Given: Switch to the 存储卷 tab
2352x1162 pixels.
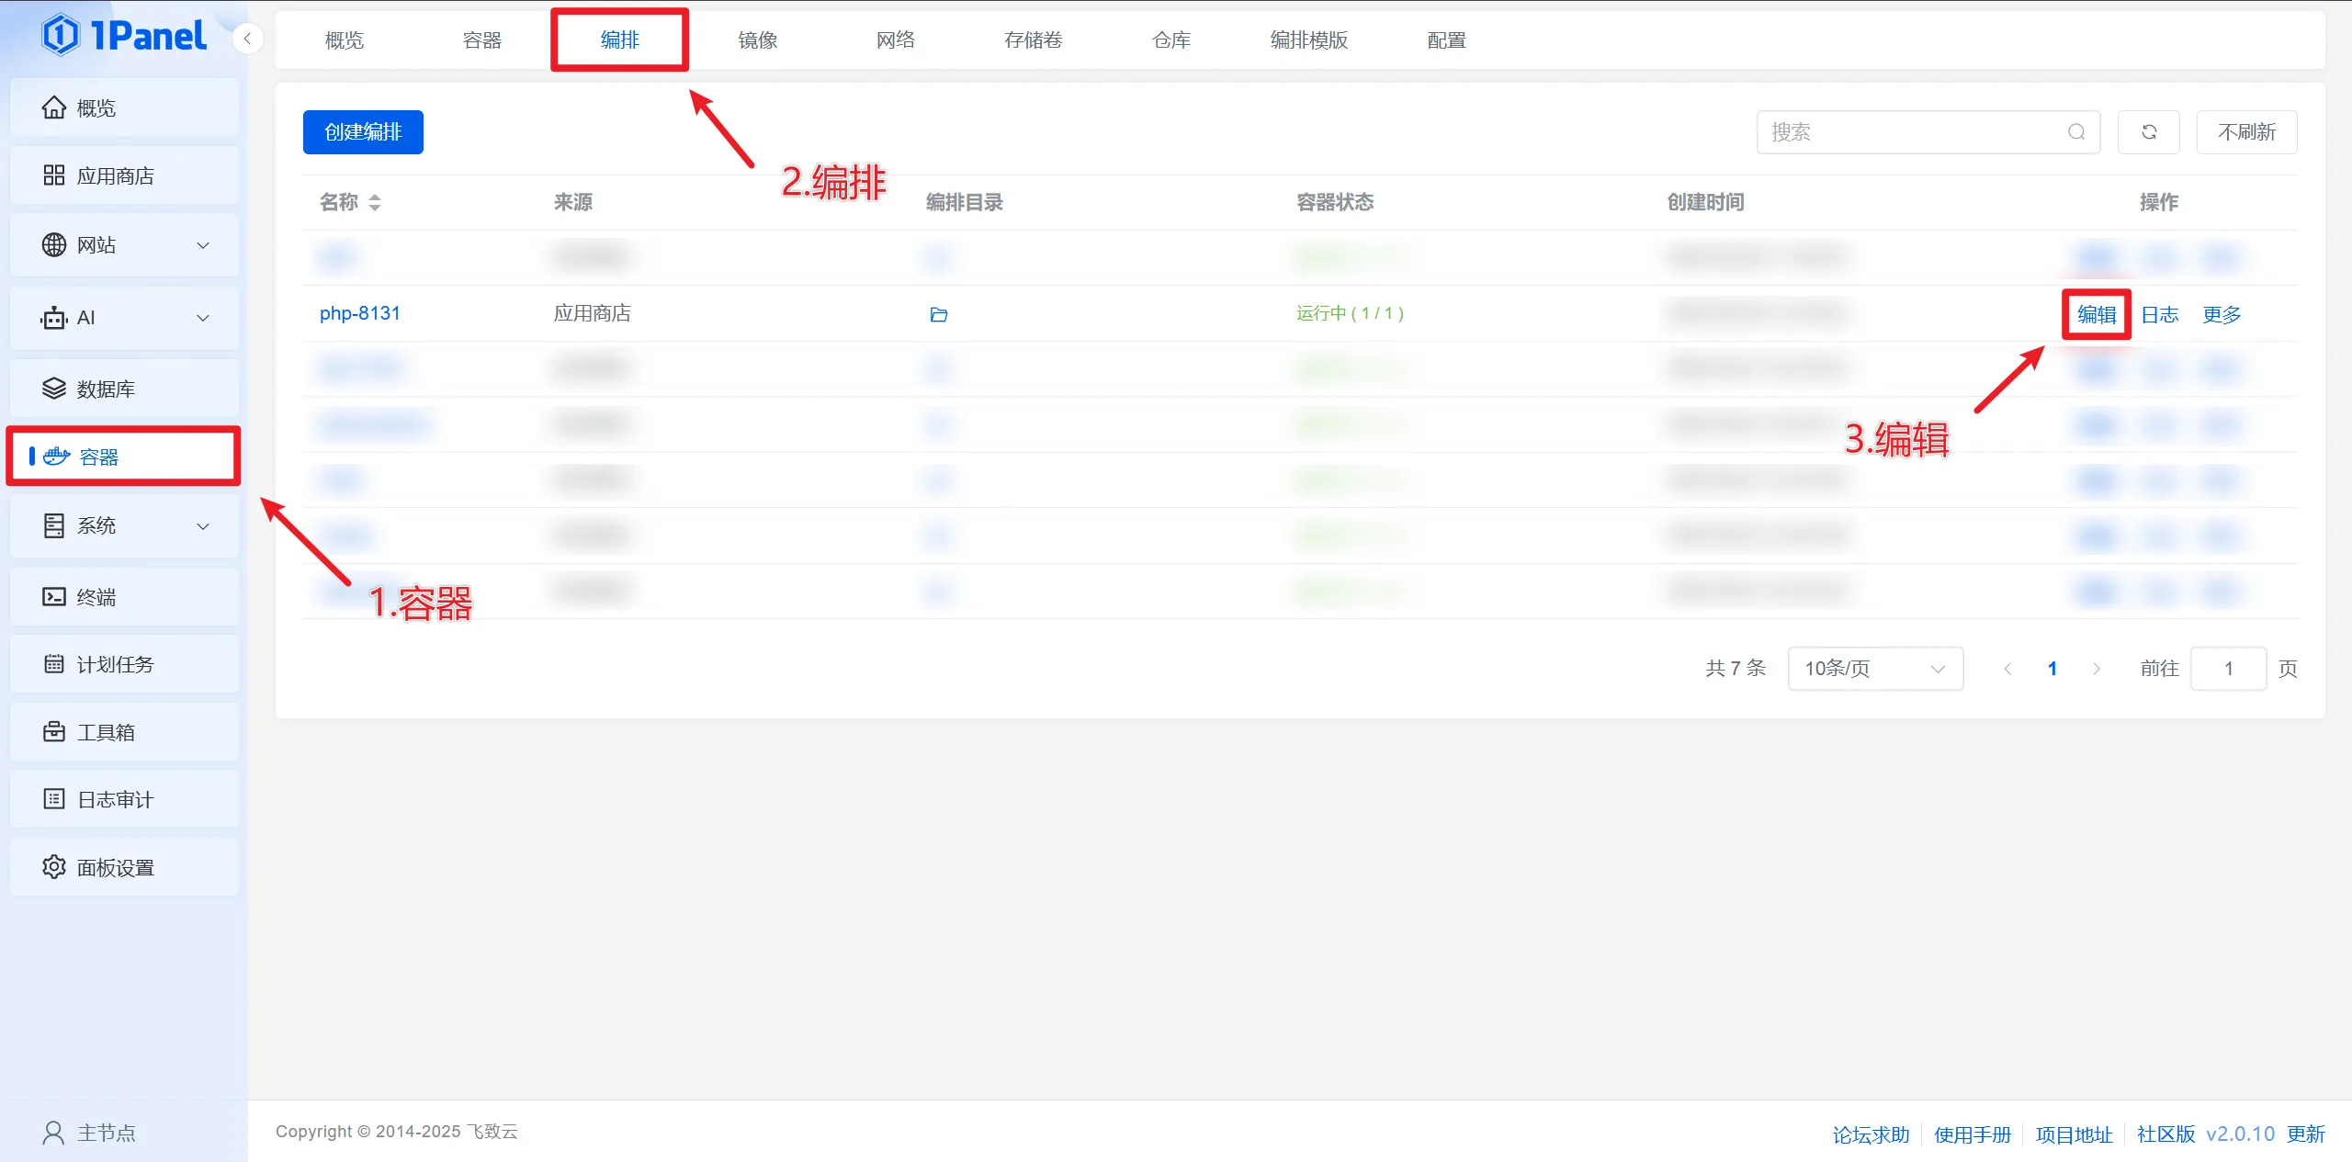Looking at the screenshot, I should coord(1033,39).
